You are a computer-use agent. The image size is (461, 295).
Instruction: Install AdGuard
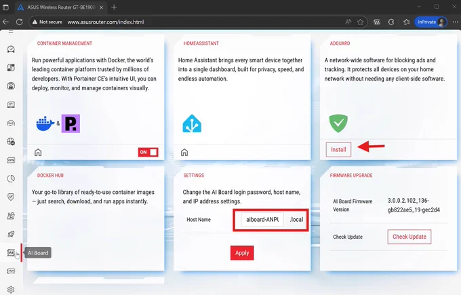pyautogui.click(x=338, y=149)
